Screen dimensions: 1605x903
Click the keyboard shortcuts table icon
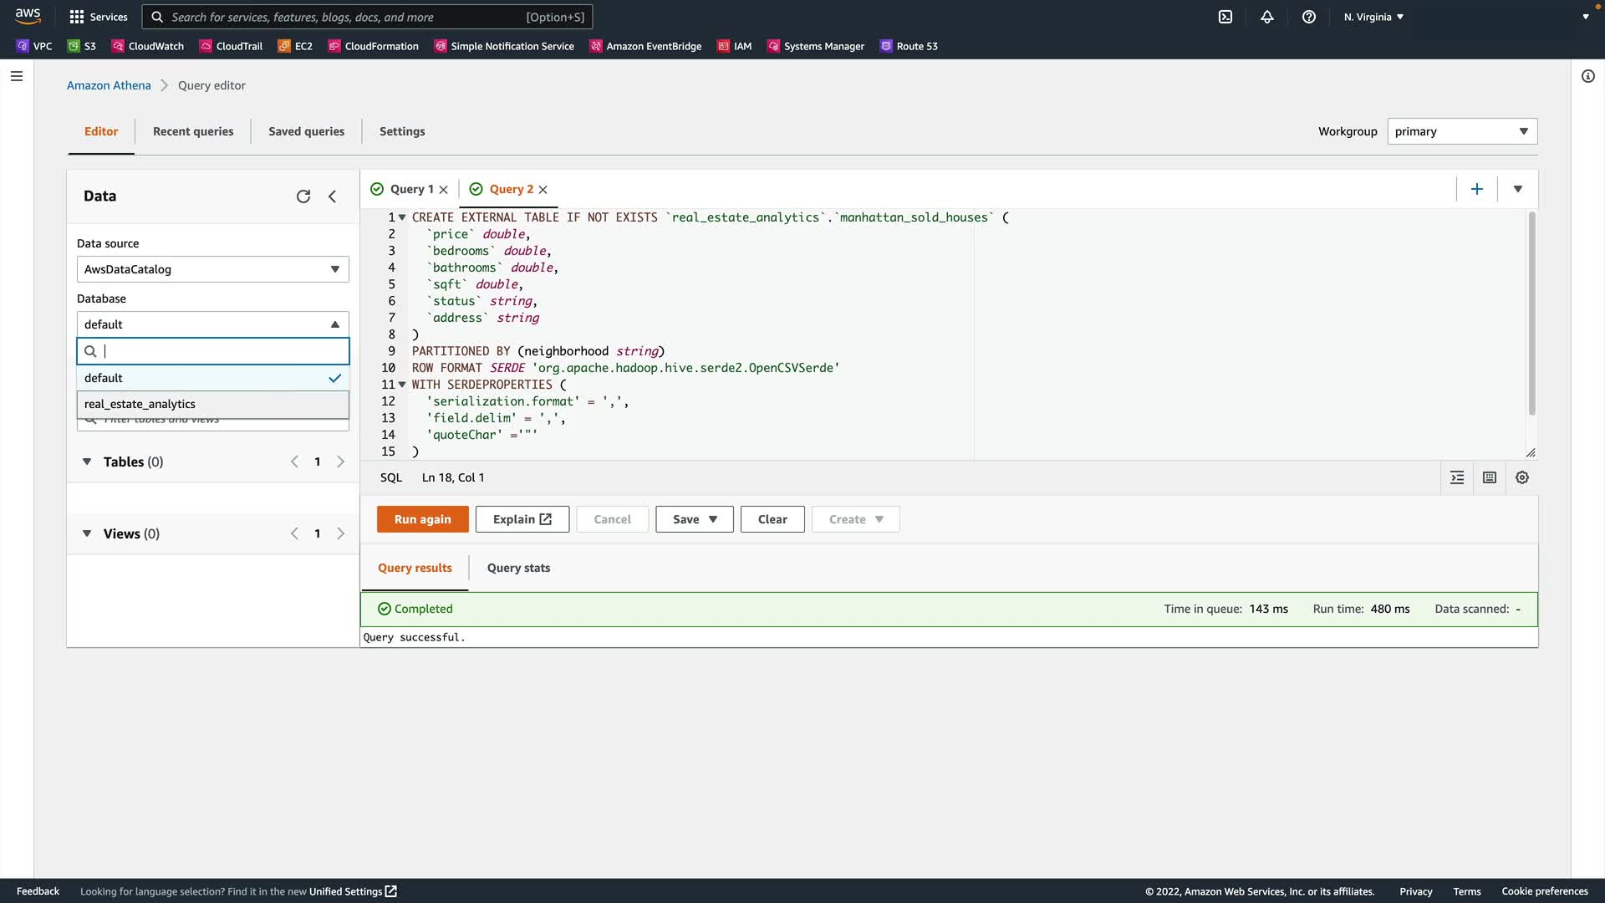coord(1490,477)
